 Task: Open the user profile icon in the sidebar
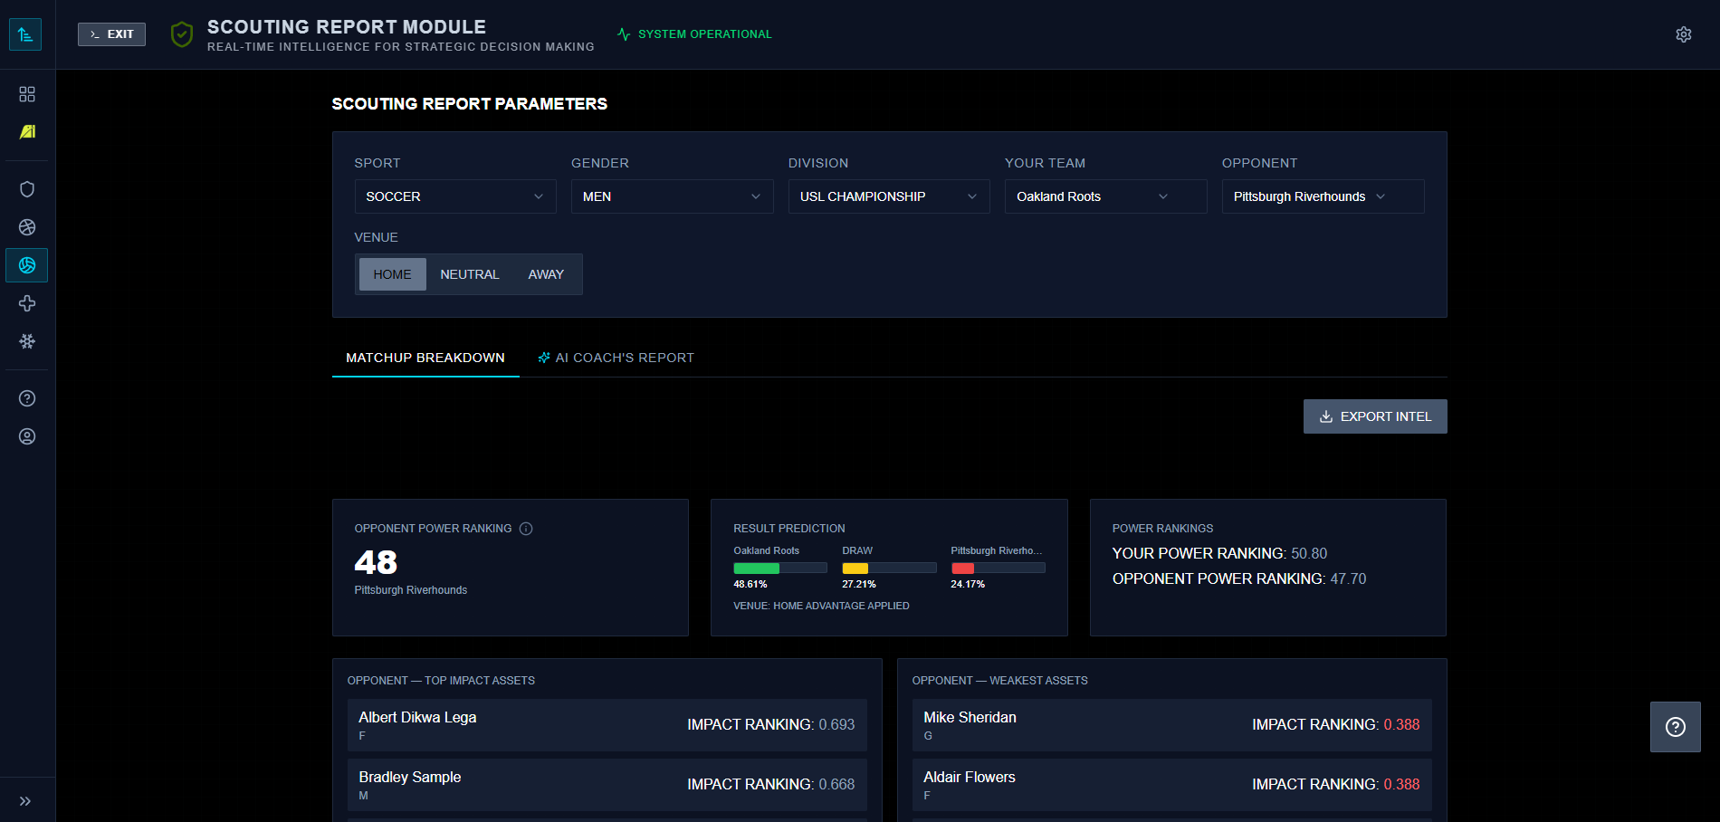[x=27, y=436]
